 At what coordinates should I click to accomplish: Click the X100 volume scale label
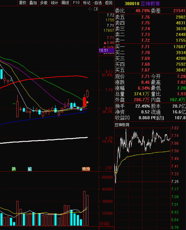(104, 224)
